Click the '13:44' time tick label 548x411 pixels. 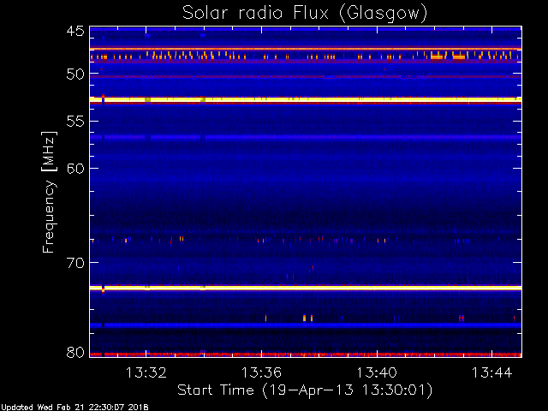point(492,372)
